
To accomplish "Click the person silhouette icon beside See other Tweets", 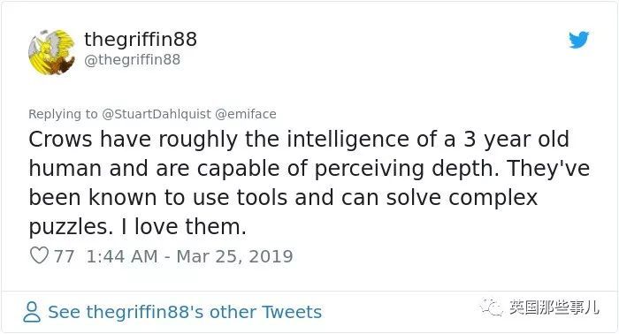I will pos(32,312).
